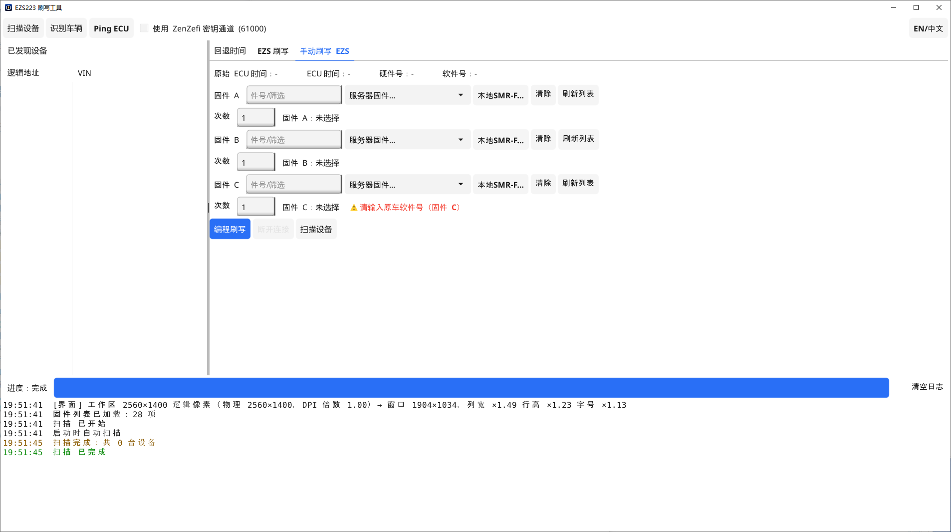Click the EZS223 app icon in title bar

(x=8, y=7)
